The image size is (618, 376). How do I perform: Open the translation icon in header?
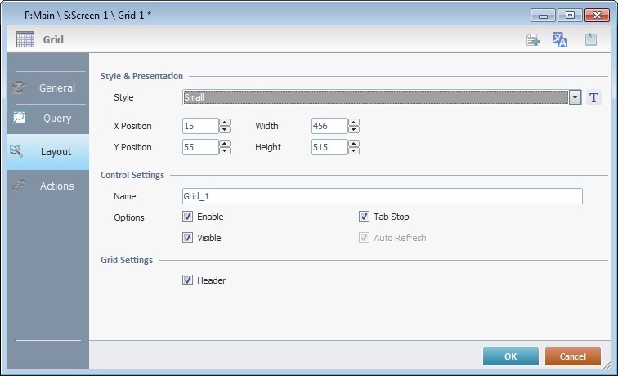click(x=560, y=39)
